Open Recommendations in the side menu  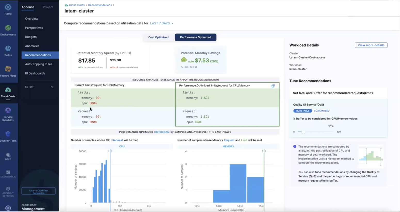[x=40, y=55]
